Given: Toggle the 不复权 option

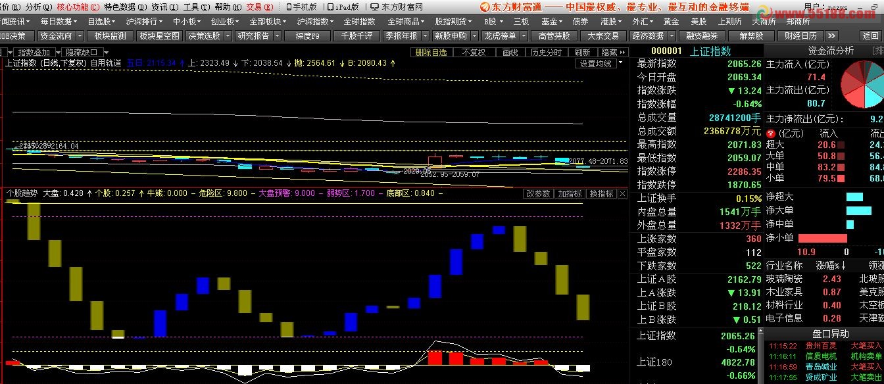Looking at the screenshot, I should pos(473,52).
